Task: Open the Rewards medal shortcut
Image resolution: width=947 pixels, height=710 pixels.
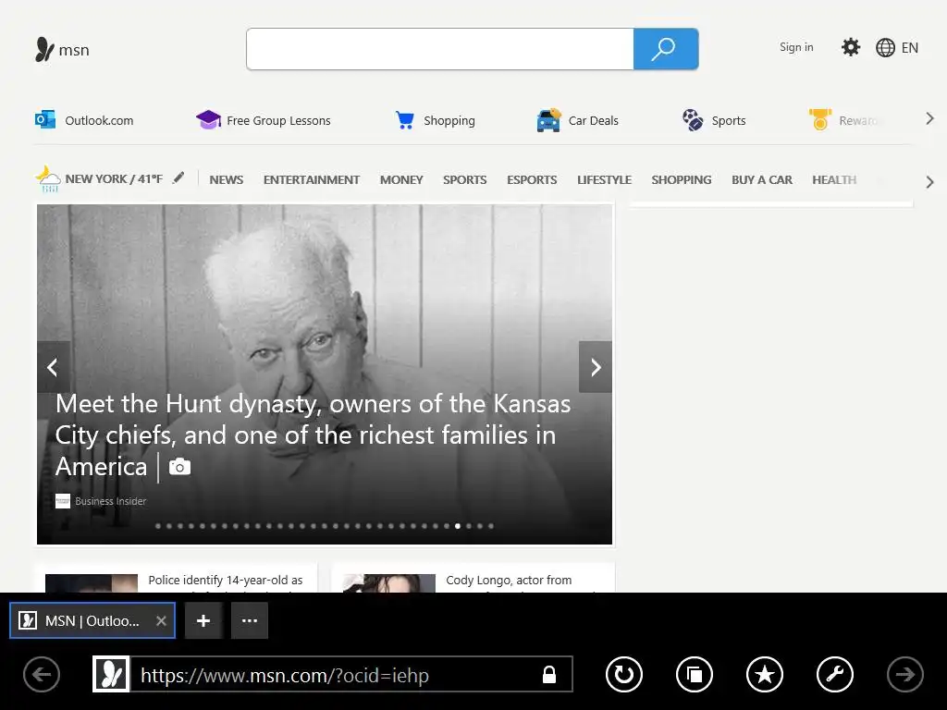Action: click(843, 120)
